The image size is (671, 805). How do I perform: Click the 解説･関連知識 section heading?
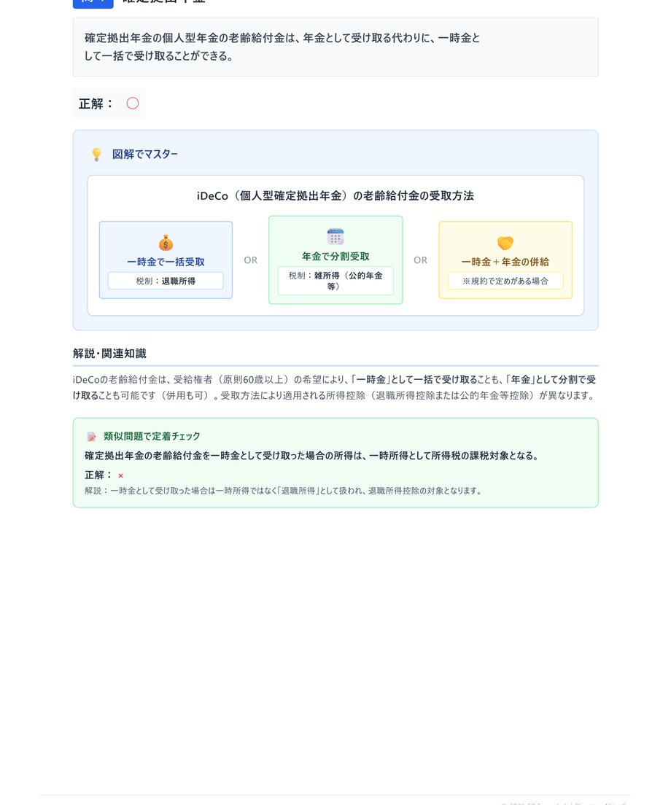[x=109, y=353]
